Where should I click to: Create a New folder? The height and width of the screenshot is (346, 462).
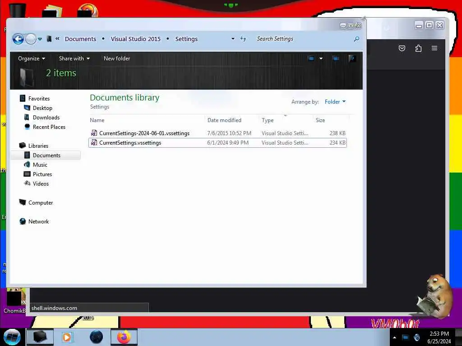click(x=117, y=59)
